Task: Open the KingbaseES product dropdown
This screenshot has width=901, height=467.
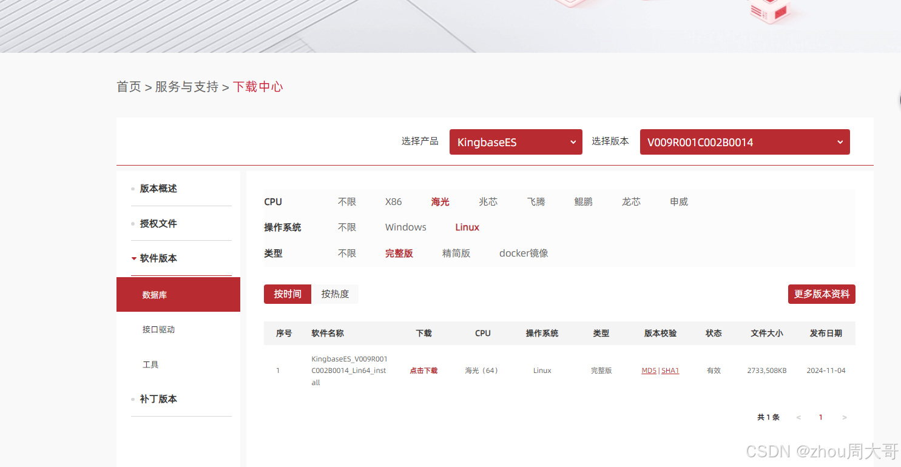Action: point(516,142)
